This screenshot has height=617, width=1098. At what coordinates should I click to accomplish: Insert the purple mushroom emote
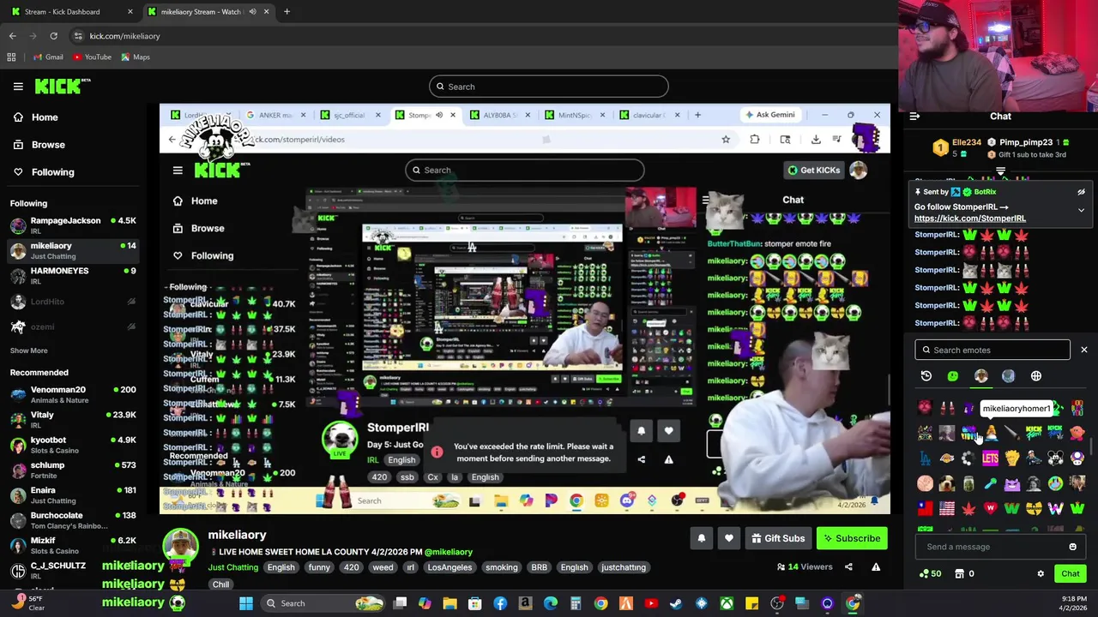point(1077,458)
